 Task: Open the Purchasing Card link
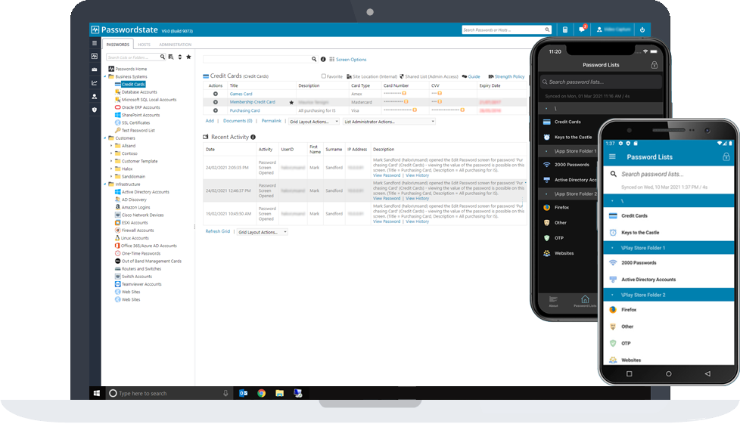pyautogui.click(x=244, y=110)
